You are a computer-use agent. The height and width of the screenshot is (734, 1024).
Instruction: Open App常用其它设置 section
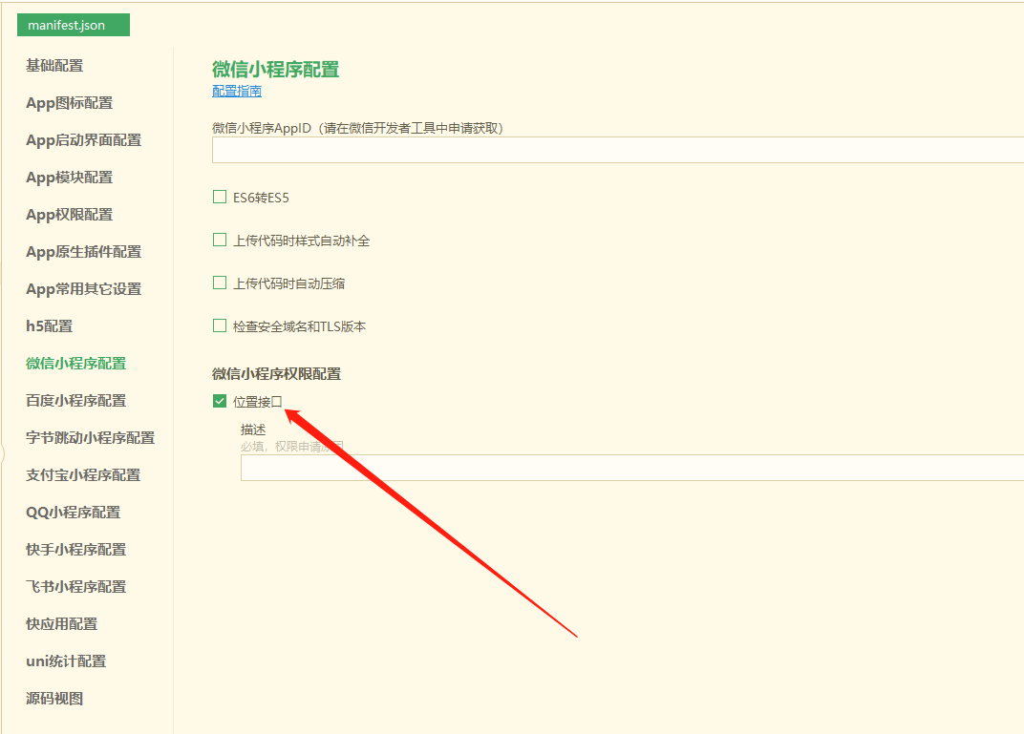click(84, 288)
